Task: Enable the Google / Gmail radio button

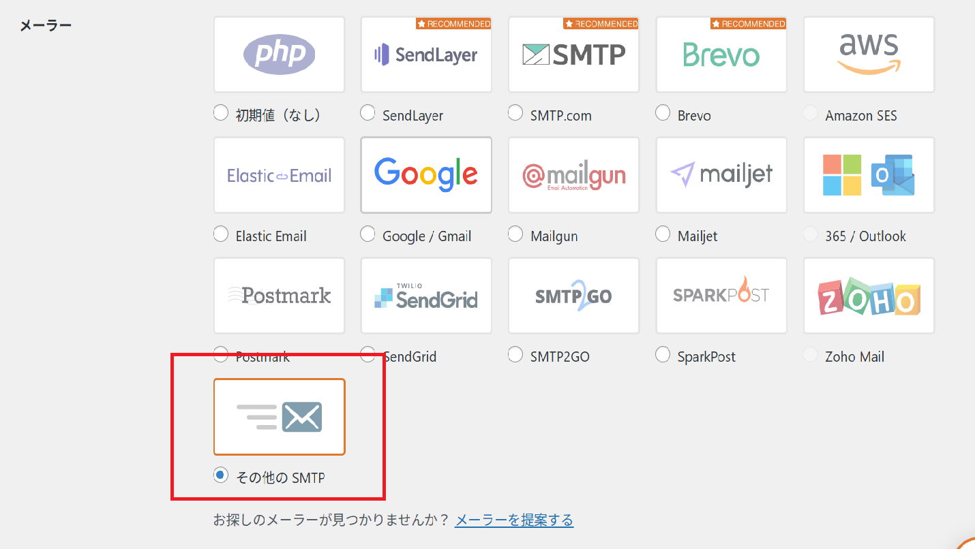Action: pyautogui.click(x=368, y=234)
